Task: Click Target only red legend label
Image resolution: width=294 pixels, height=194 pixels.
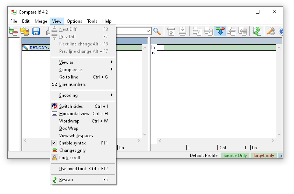Action: [263, 155]
